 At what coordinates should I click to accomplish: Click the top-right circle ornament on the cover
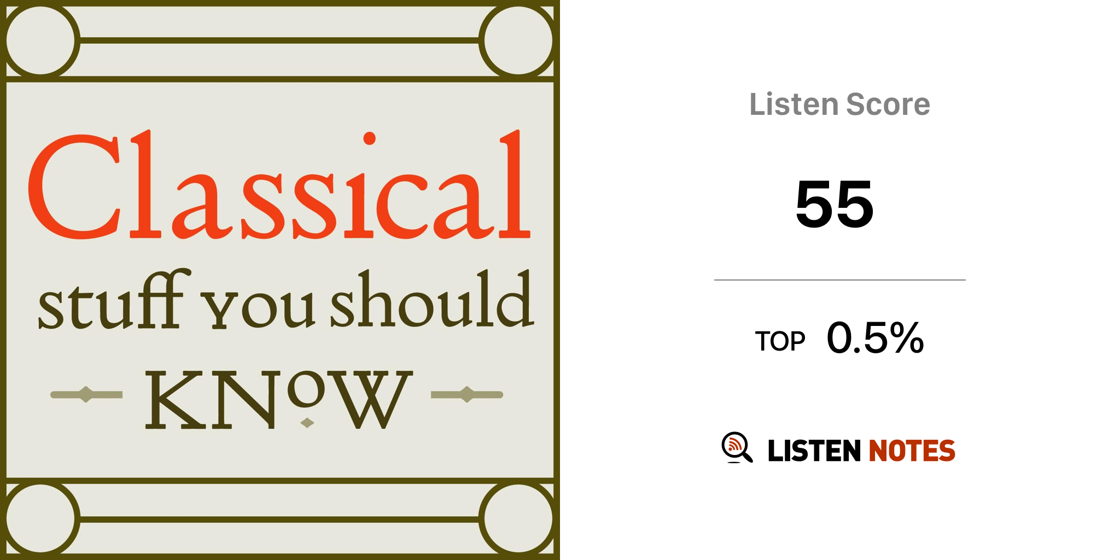point(518,40)
